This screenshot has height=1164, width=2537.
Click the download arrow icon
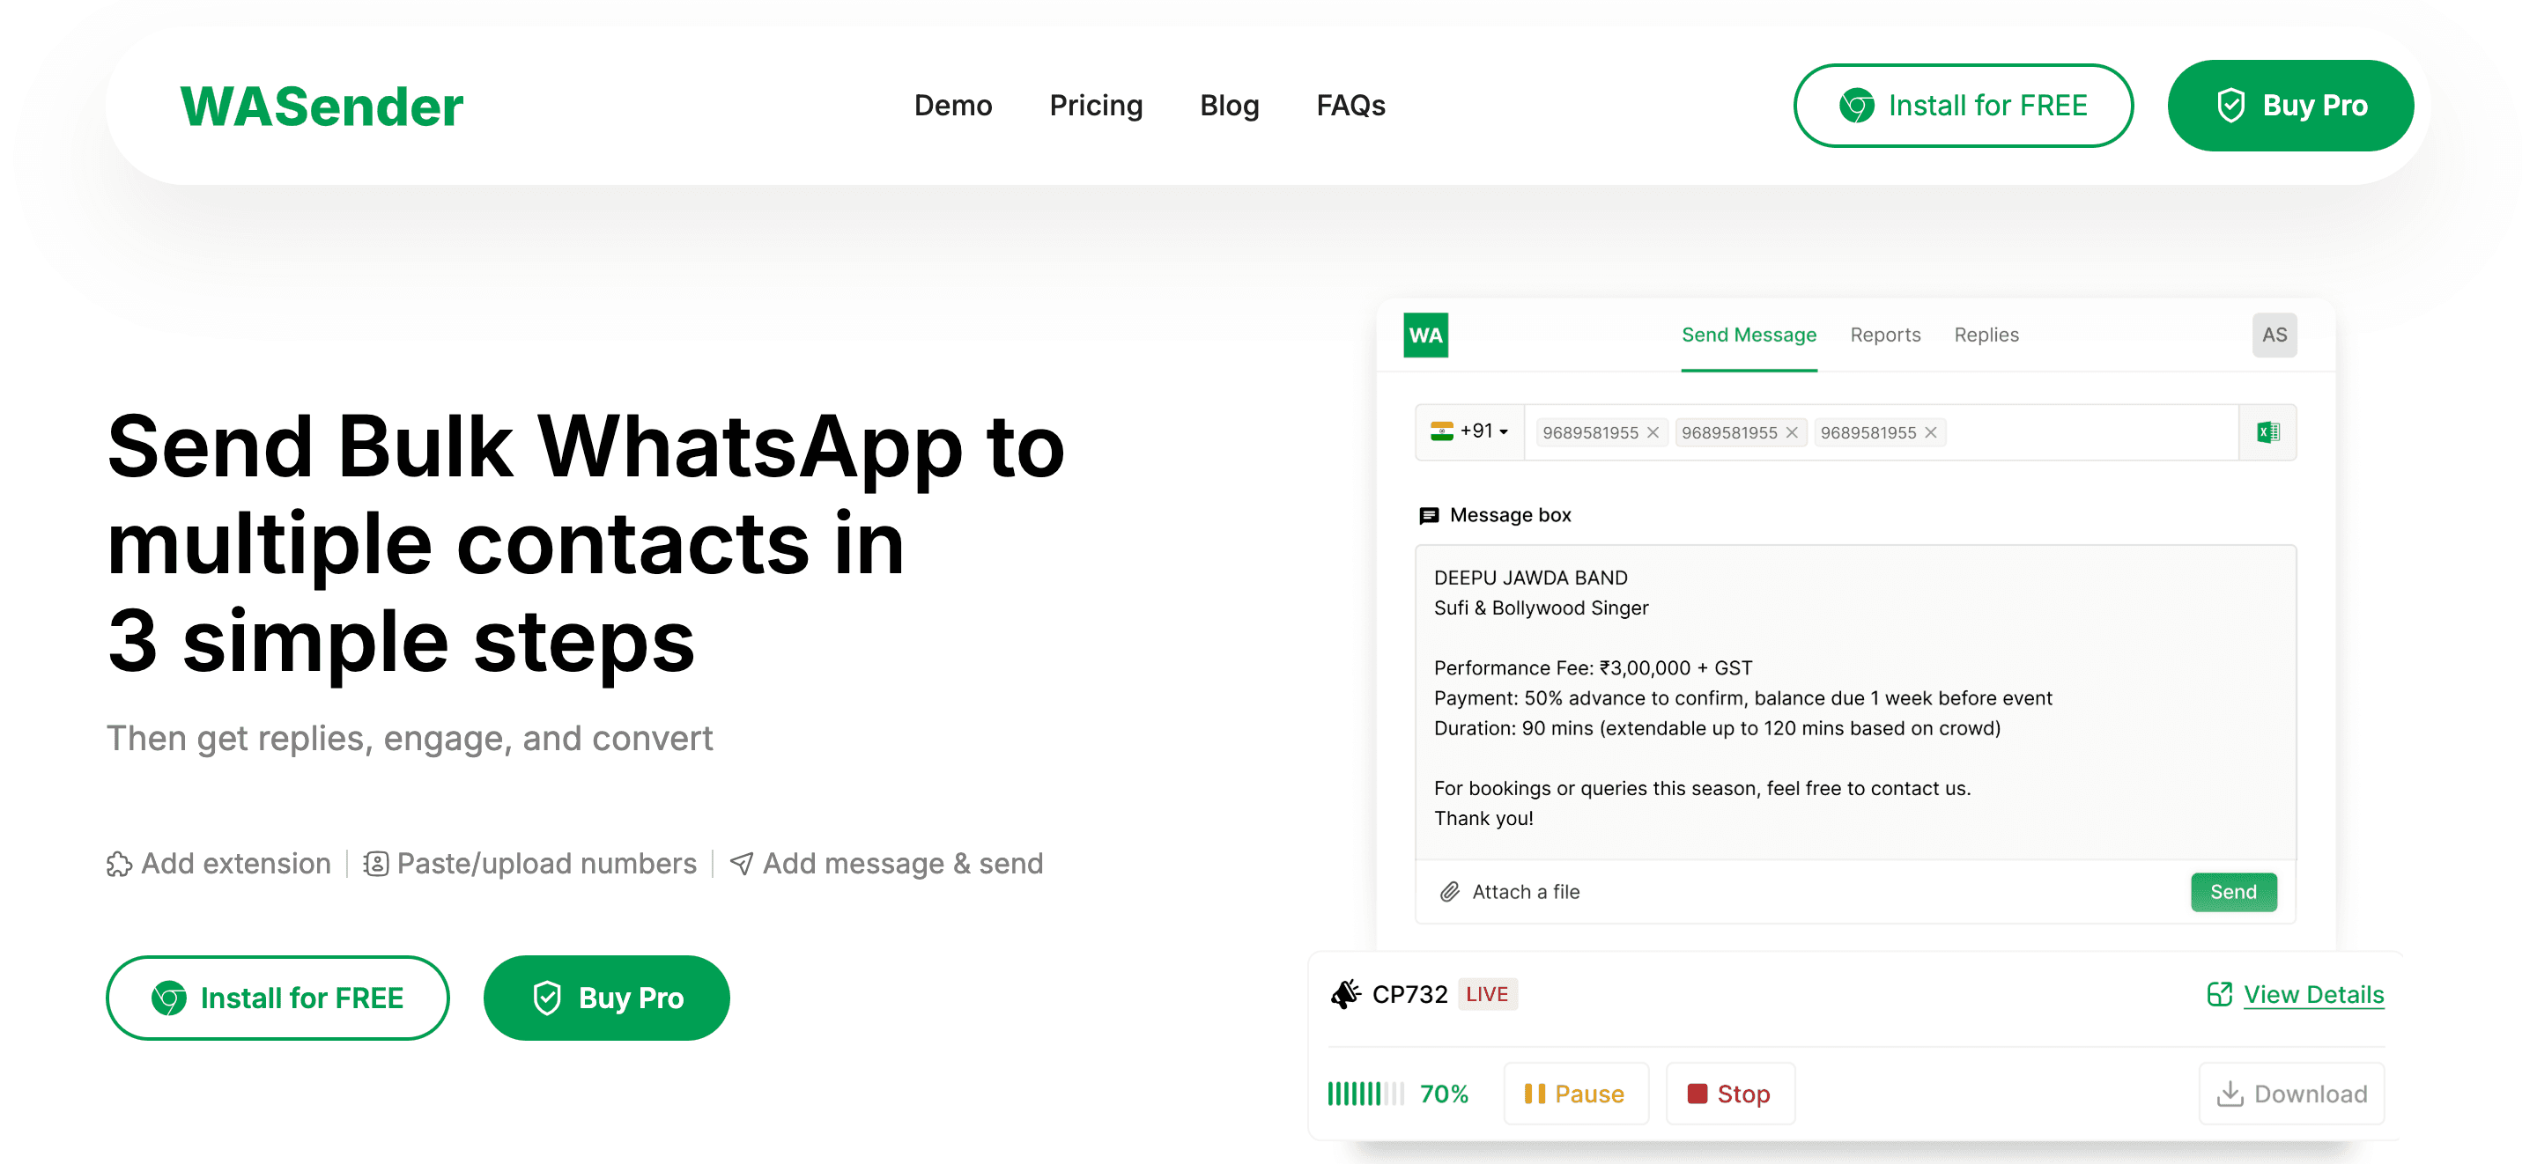click(2230, 1094)
